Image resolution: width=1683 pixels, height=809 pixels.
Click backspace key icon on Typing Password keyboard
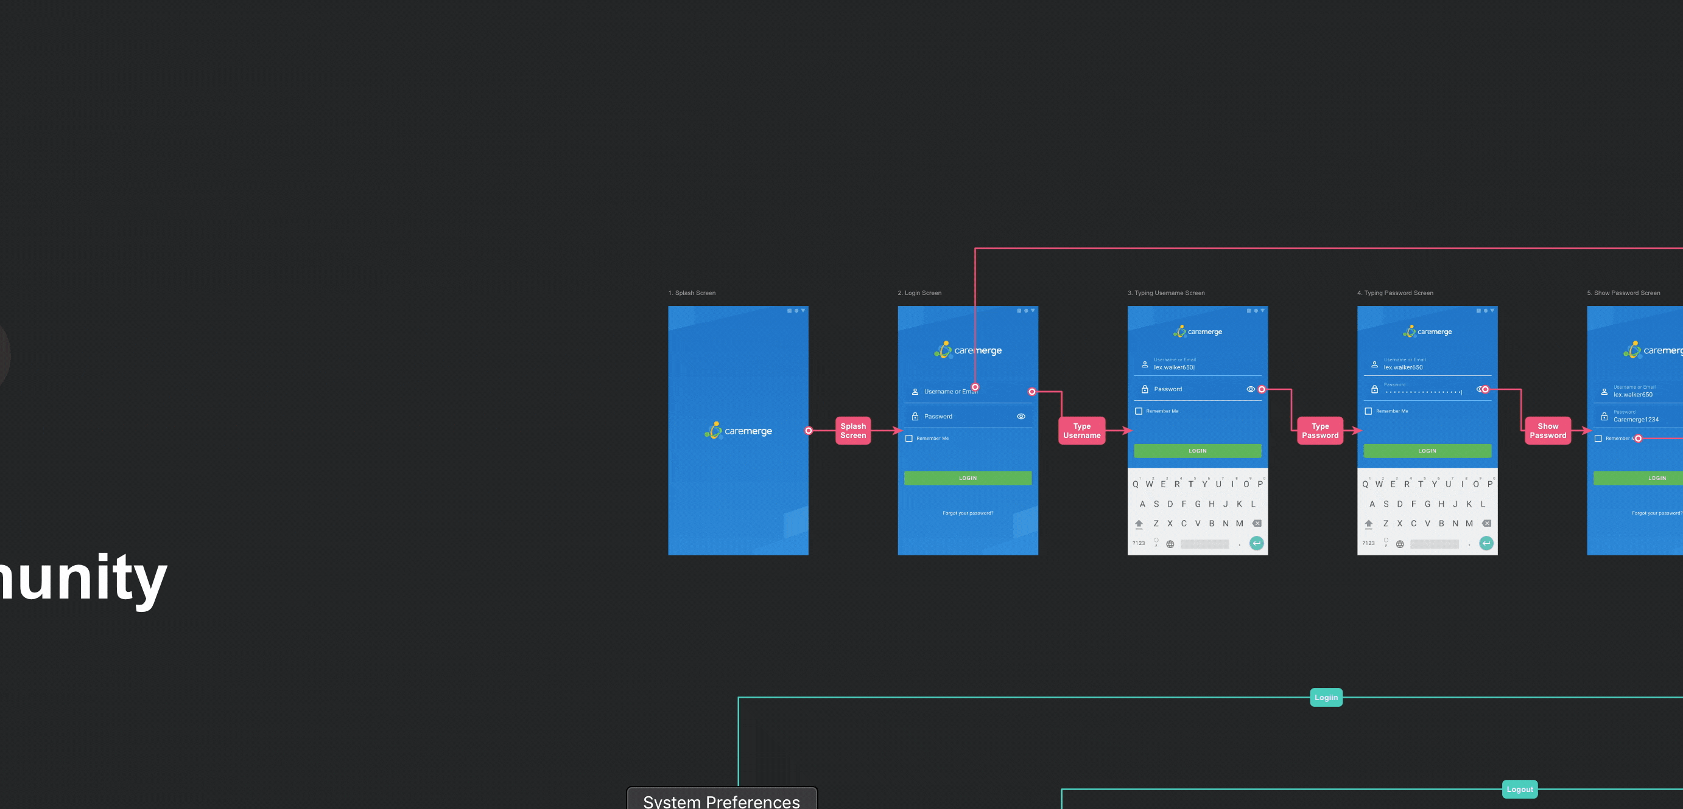[1486, 523]
